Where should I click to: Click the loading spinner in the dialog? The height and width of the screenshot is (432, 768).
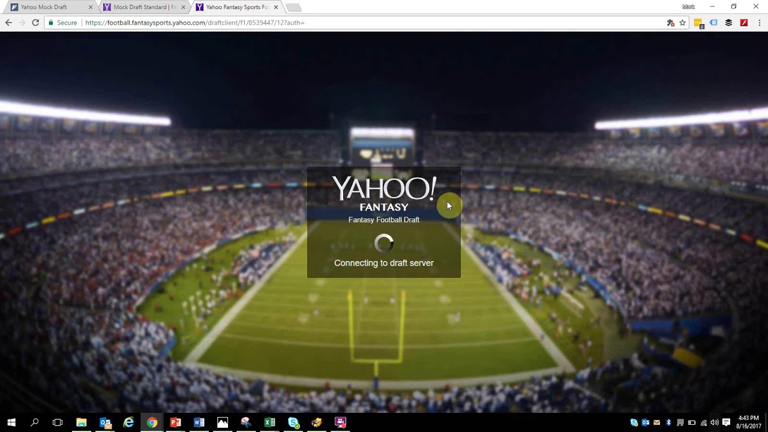tap(384, 243)
